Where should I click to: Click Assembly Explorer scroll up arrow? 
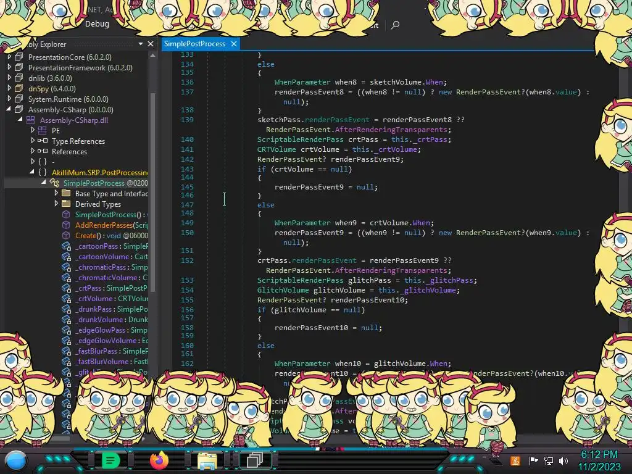[x=153, y=56]
